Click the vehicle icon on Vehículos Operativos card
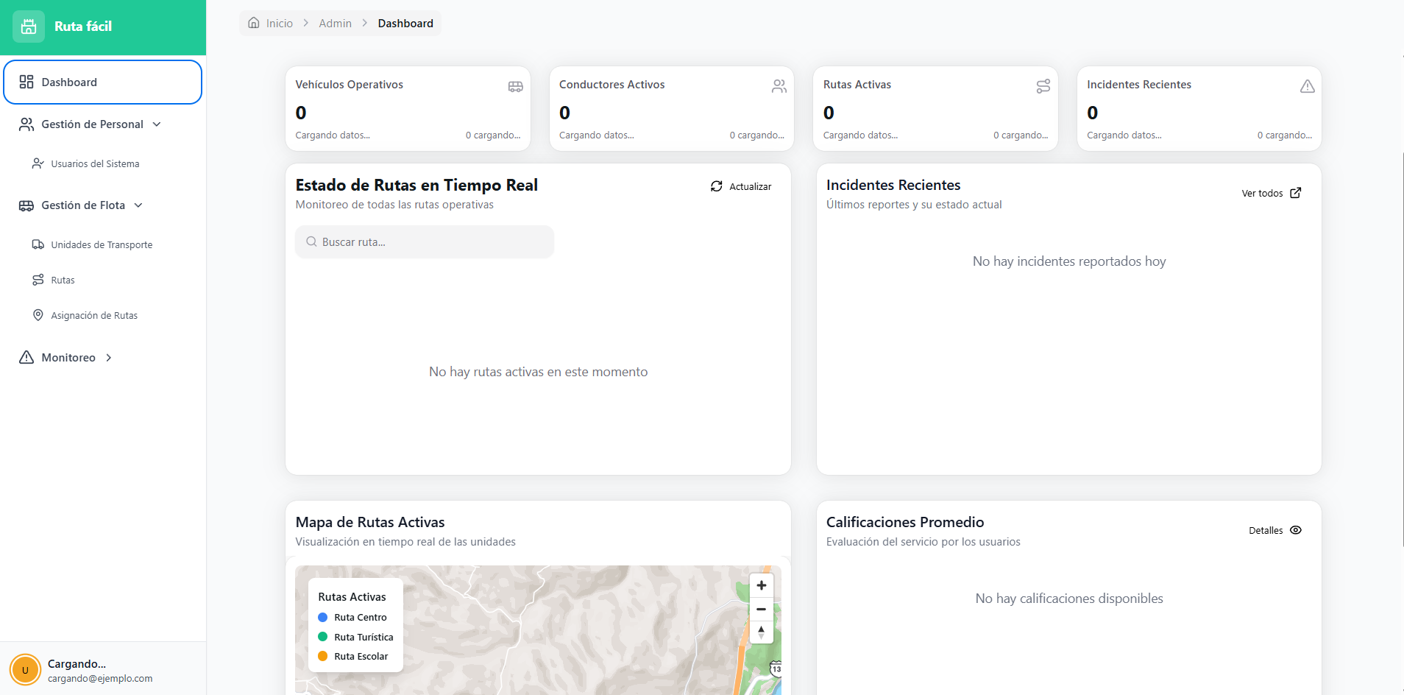 pyautogui.click(x=515, y=86)
